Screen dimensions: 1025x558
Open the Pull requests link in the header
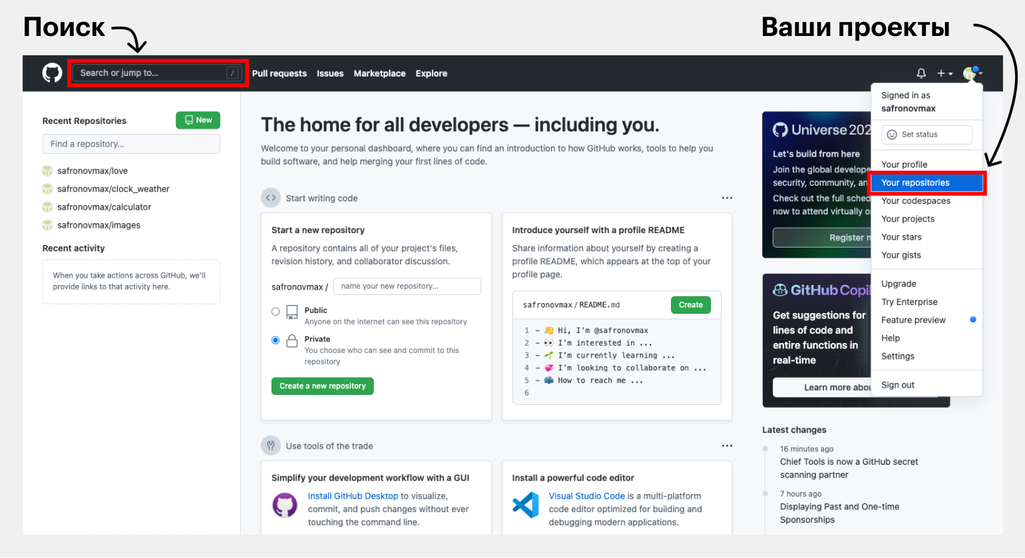(279, 73)
